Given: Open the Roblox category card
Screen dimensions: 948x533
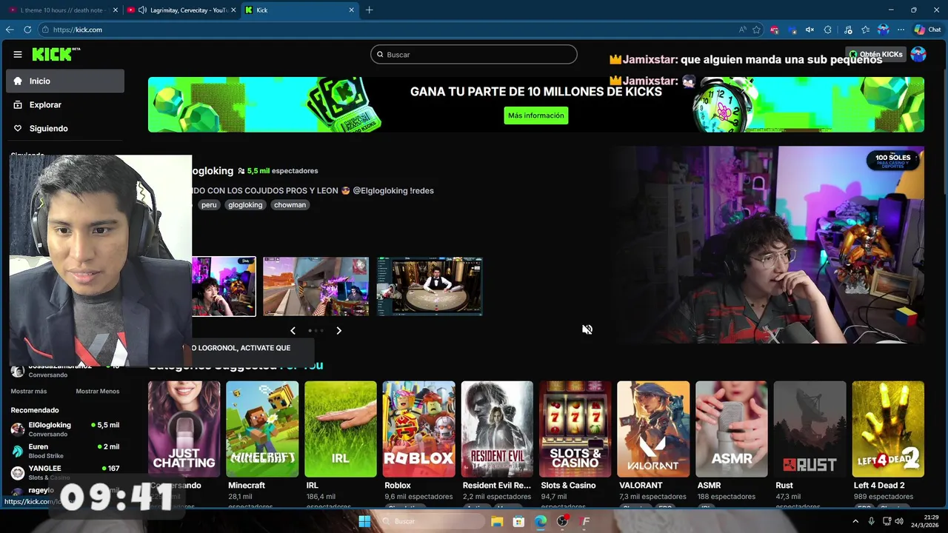Looking at the screenshot, I should coord(418,429).
